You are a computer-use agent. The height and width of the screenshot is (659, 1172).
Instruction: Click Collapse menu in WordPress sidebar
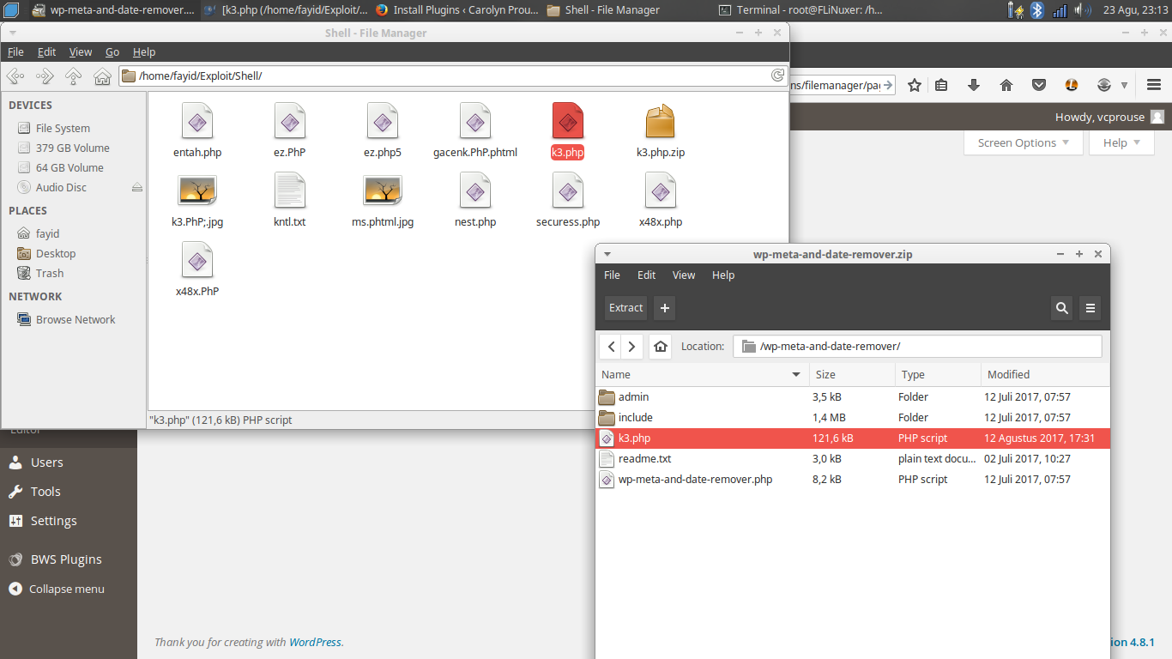(x=67, y=589)
